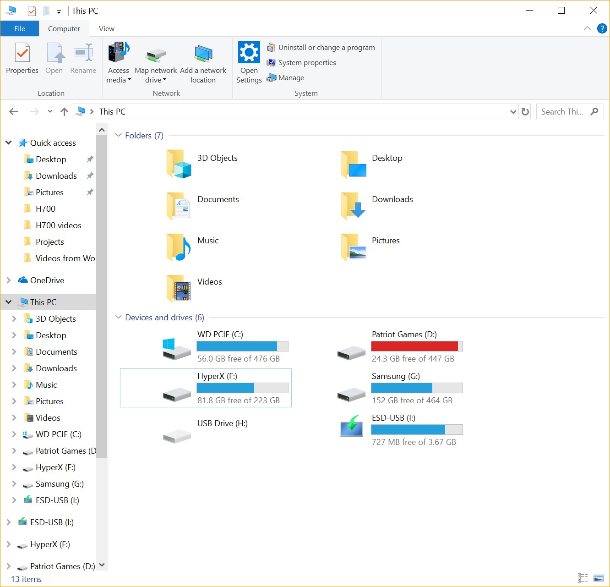Click System properties in ribbon
610x587 pixels.
coord(307,63)
